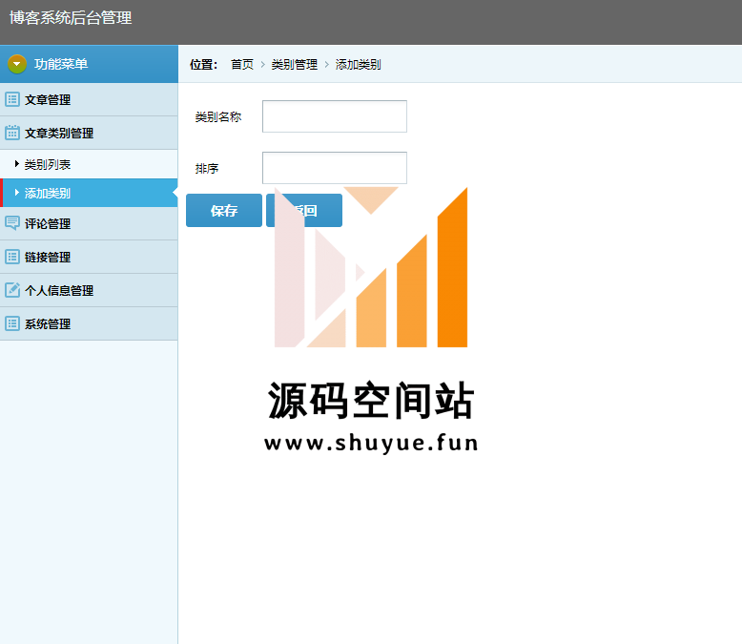Open the 个人信息管理 menu section
Screen dimensions: 742x644
[89, 290]
